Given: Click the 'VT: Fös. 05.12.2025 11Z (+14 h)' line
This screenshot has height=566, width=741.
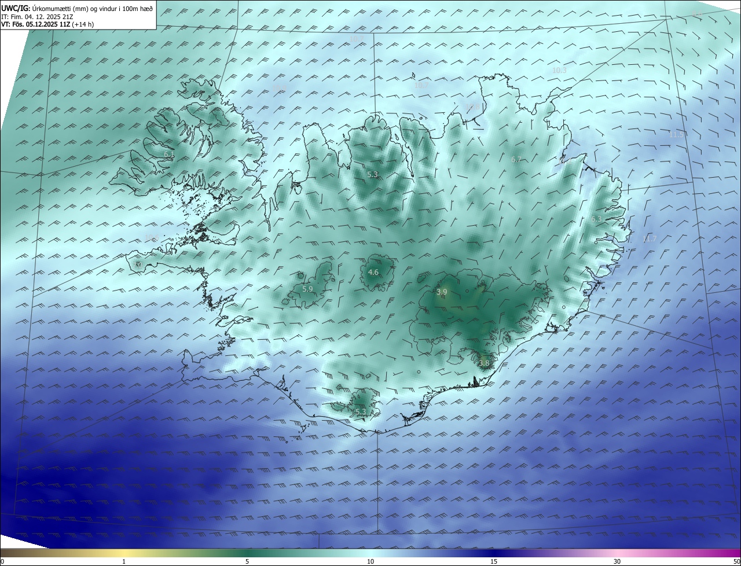Looking at the screenshot, I should (47, 24).
